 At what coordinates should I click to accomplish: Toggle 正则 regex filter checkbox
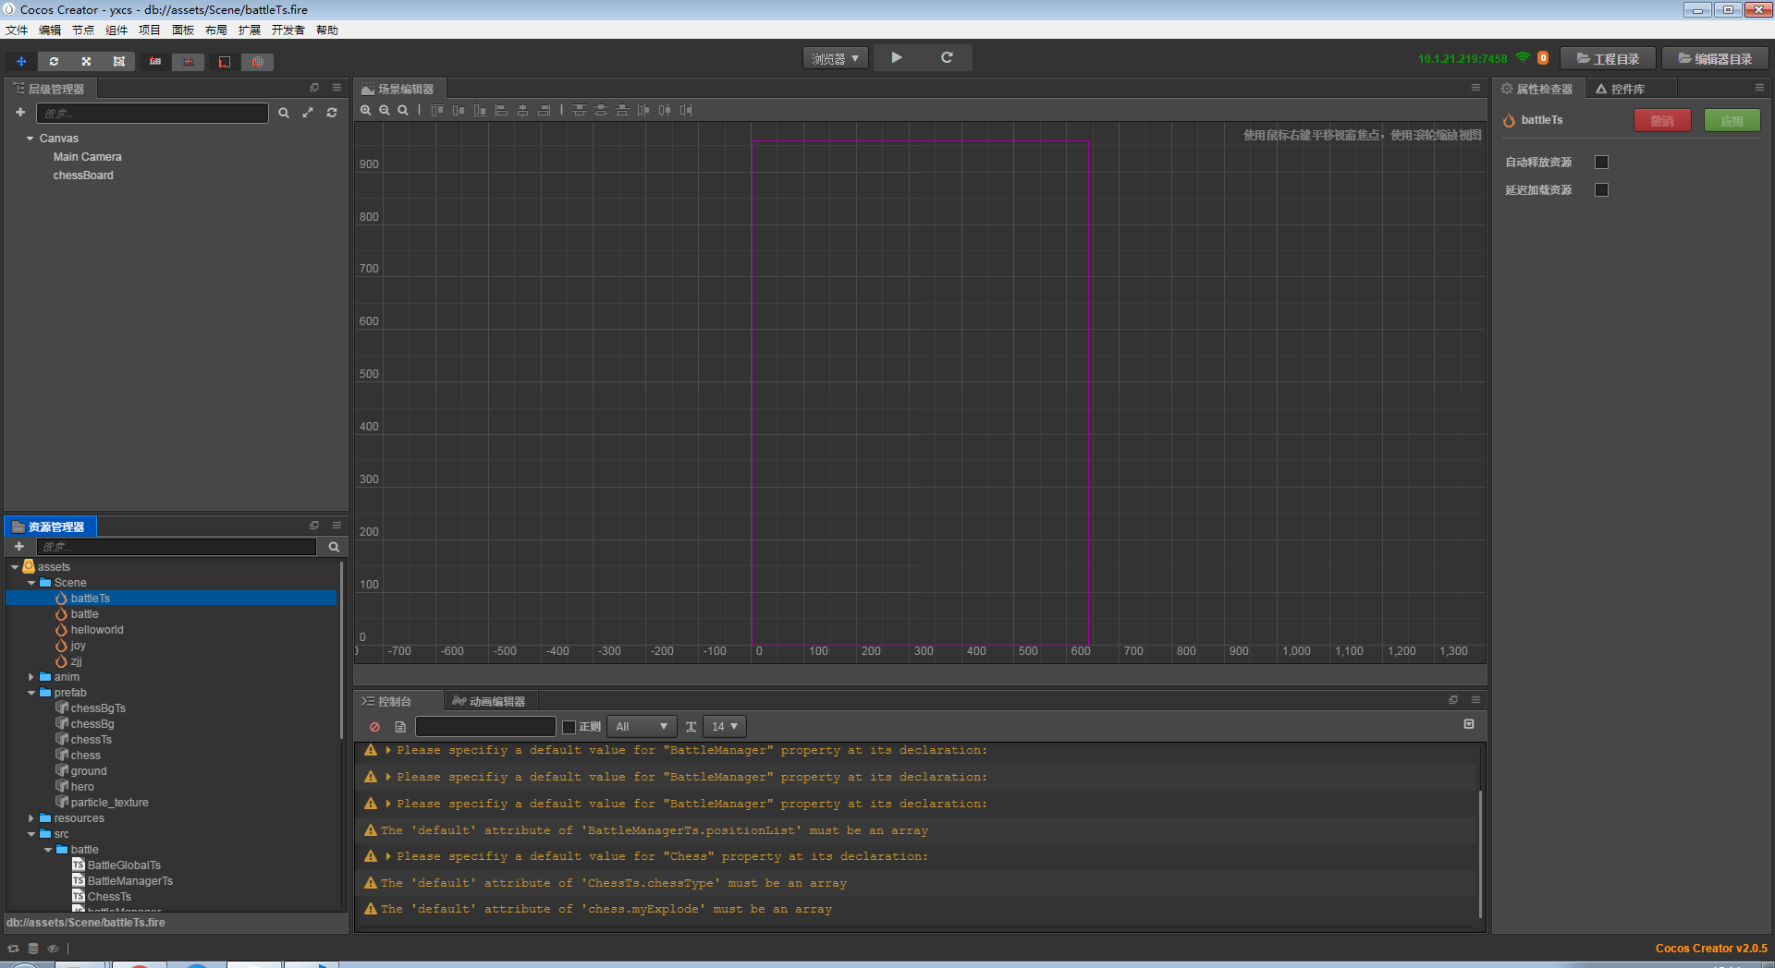click(x=569, y=727)
